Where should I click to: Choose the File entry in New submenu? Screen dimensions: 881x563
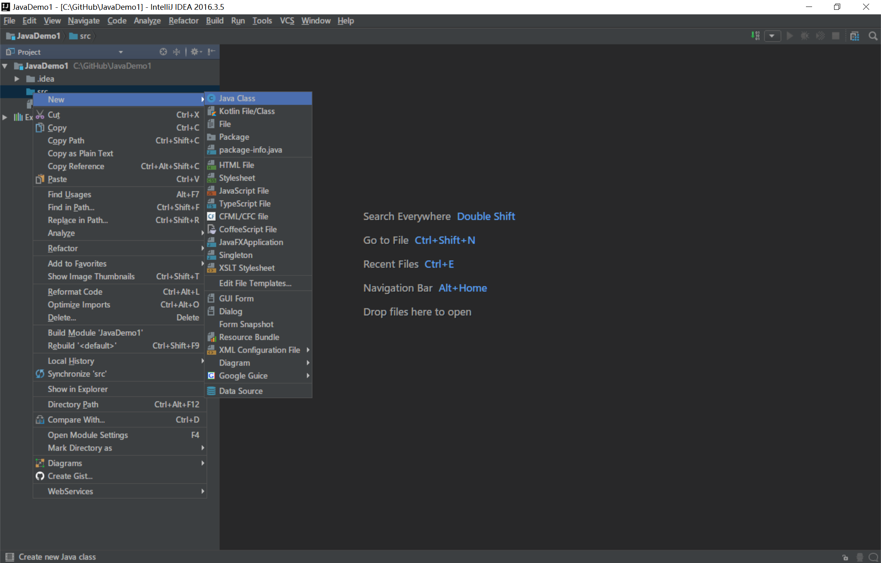[258, 124]
